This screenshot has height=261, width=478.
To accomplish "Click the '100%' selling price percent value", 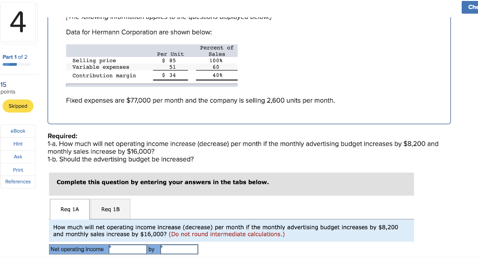I will pyautogui.click(x=216, y=61).
